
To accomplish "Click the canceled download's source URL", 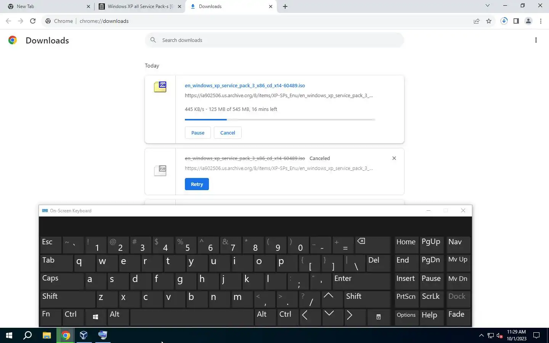I will [x=279, y=168].
